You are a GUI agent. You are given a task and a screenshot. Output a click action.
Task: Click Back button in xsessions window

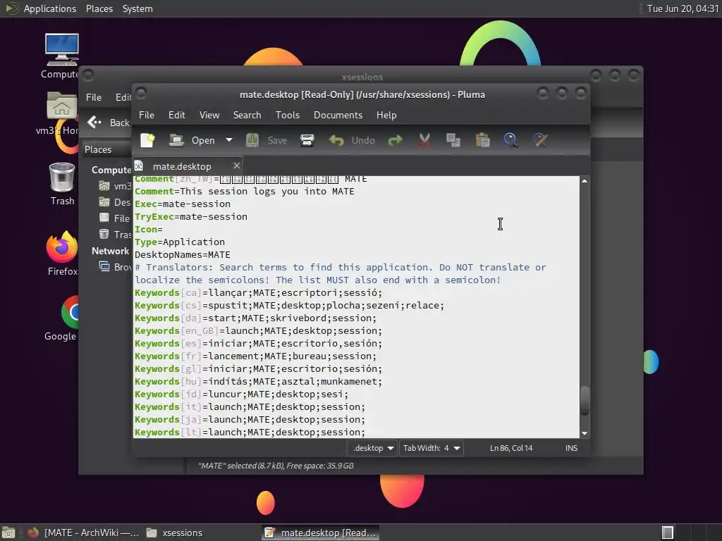click(x=108, y=123)
